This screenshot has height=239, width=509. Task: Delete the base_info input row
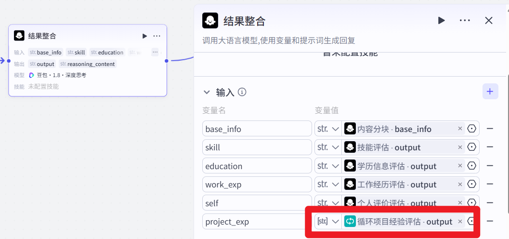(490, 129)
